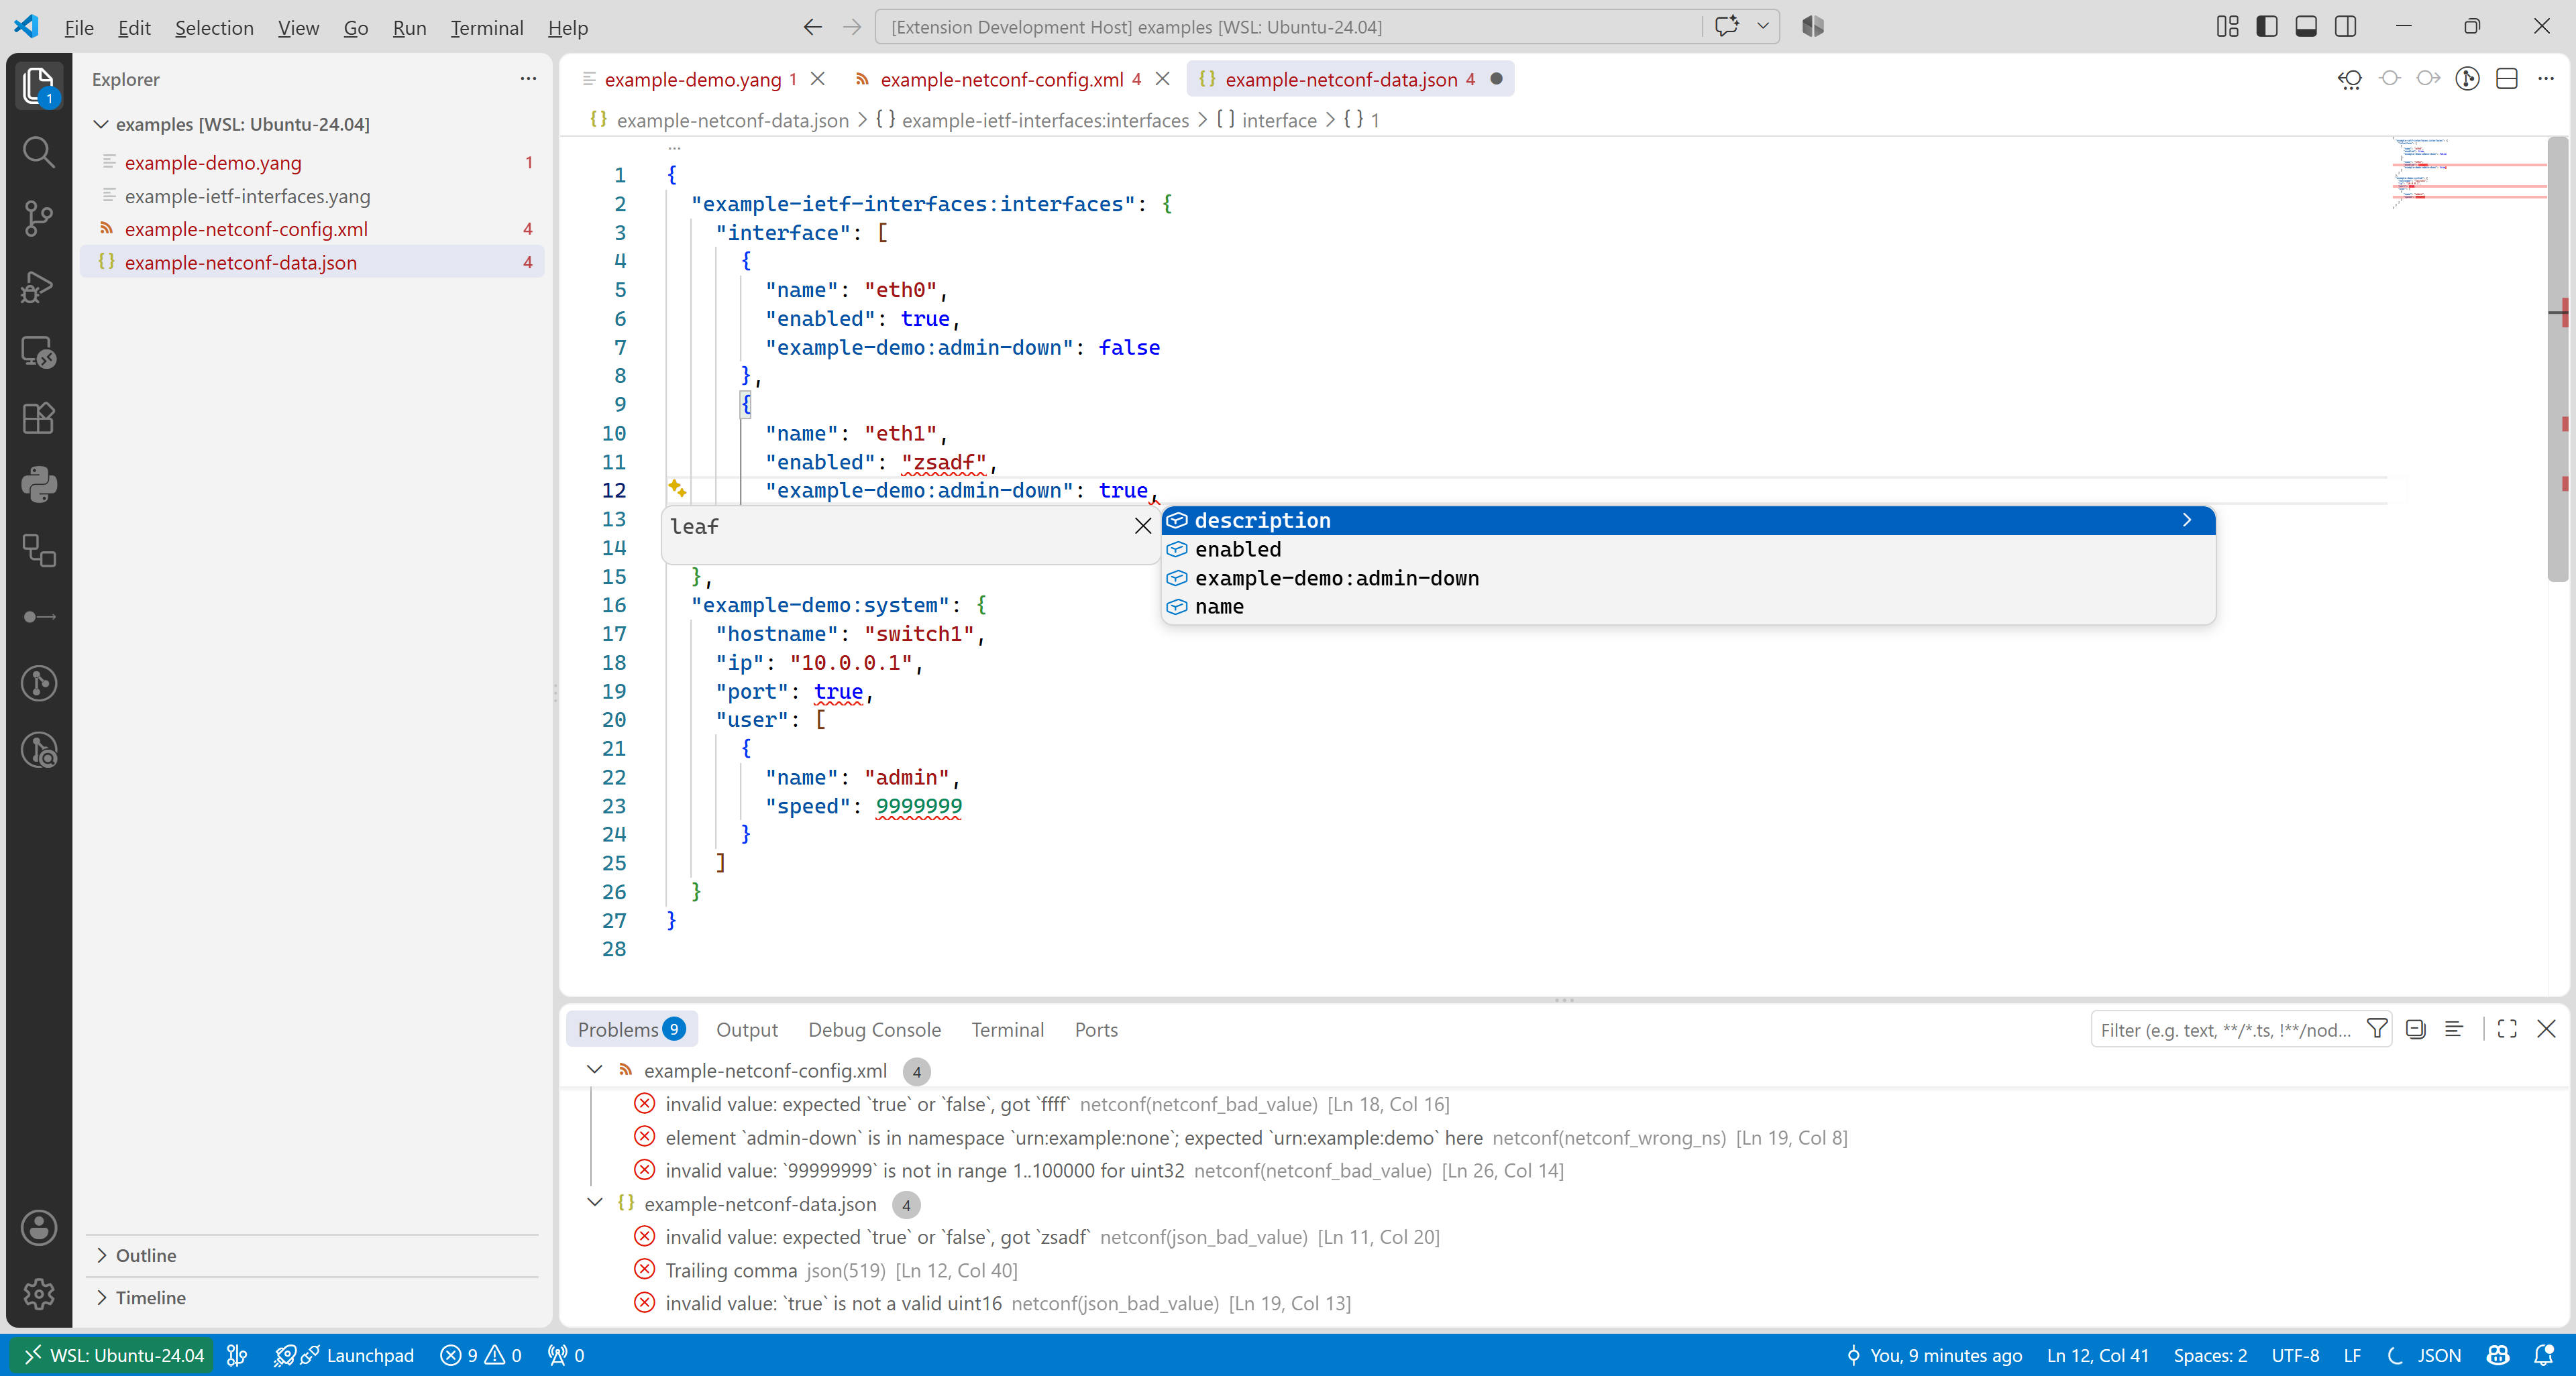This screenshot has width=2576, height=1376.
Task: Split the editor with split icon
Action: click(x=2506, y=79)
